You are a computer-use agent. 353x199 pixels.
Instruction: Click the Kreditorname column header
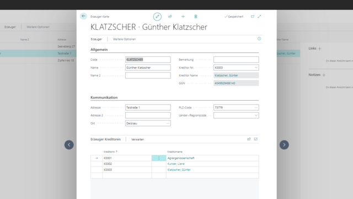[x=175, y=151]
